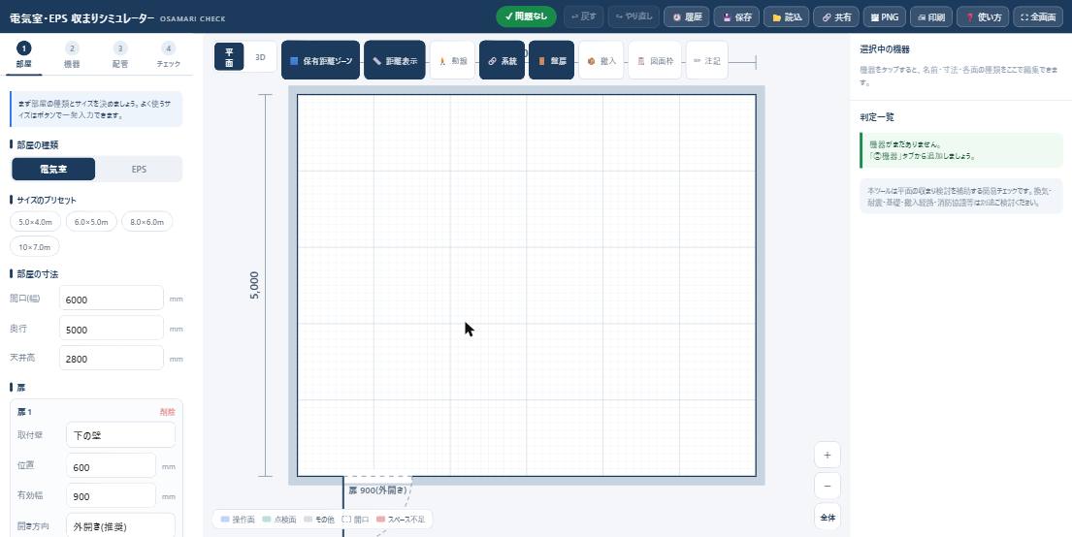Screen dimensions: 1072x537
Task: Click the 戻す undo button
Action: click(583, 17)
